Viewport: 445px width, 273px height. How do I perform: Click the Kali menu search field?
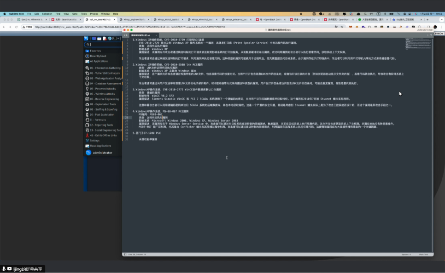[105, 45]
